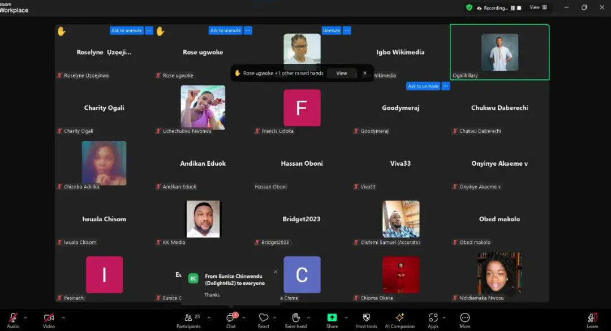Click the Iwuala Chisom name tile
The image size is (611, 331).
104,219
